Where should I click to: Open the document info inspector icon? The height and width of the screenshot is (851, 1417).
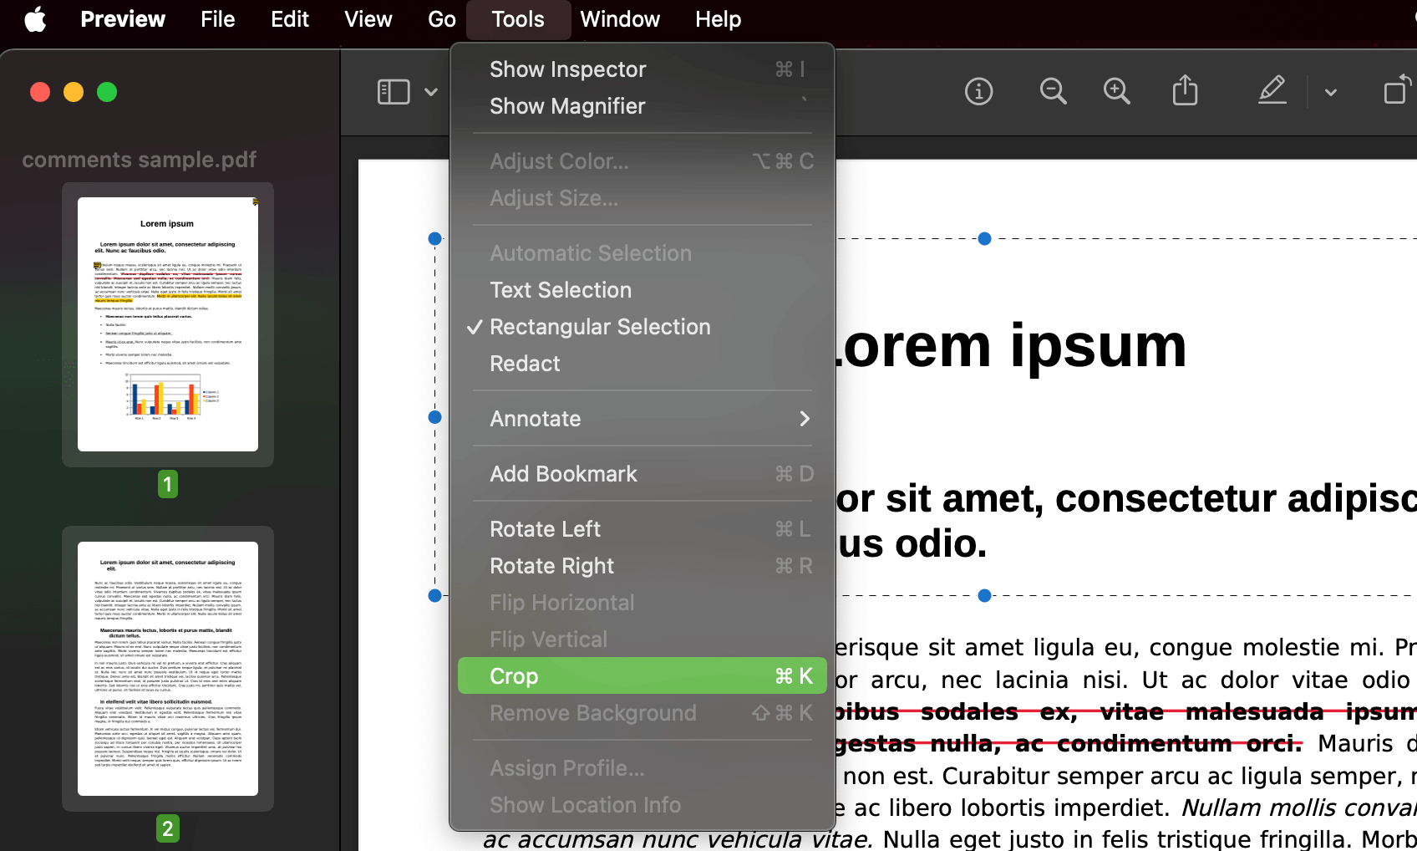(978, 91)
